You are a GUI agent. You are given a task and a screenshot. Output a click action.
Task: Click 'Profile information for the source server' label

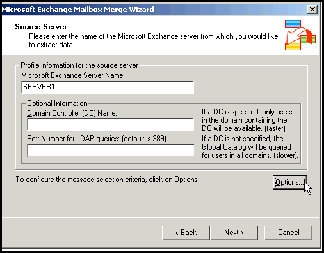[79, 65]
